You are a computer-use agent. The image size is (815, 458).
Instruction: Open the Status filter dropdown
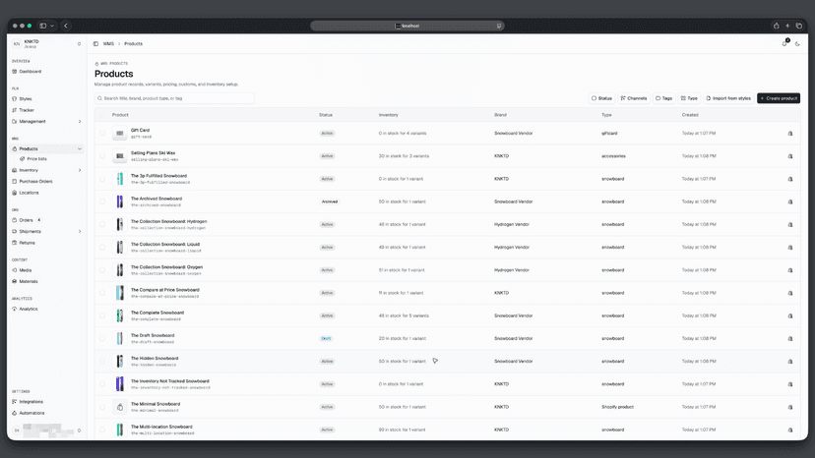pyautogui.click(x=601, y=98)
